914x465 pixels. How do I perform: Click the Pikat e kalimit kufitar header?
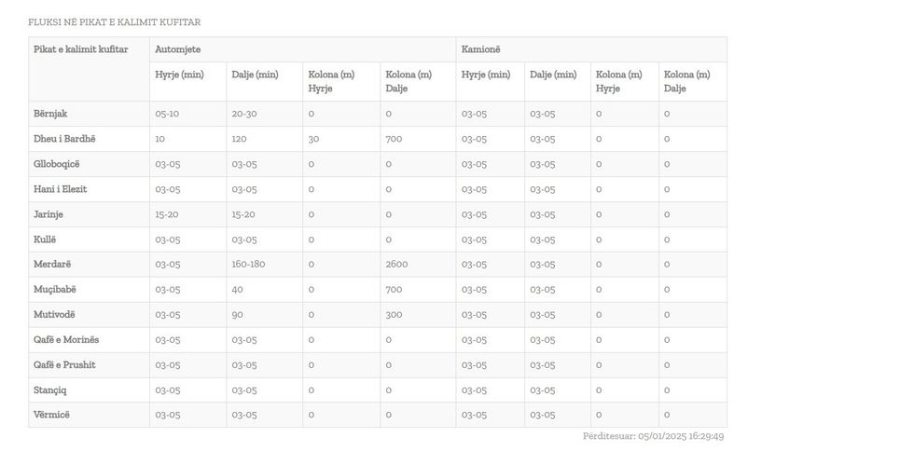click(80, 49)
